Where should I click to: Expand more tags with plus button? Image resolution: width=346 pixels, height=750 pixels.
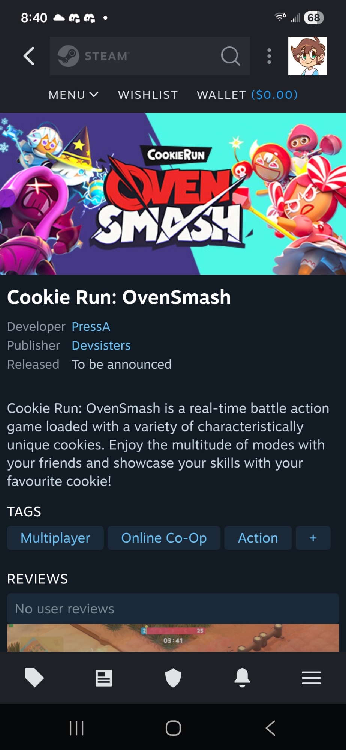coord(313,538)
